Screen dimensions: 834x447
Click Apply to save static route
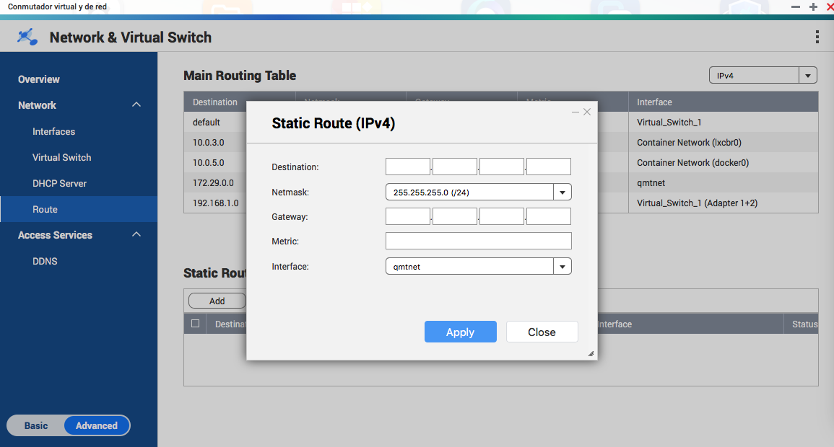pos(460,332)
